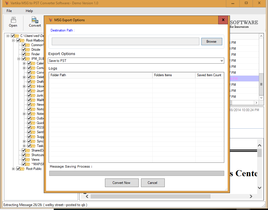
Task: Collapse the IPM_SUBTREE node
Action: tap(19, 59)
